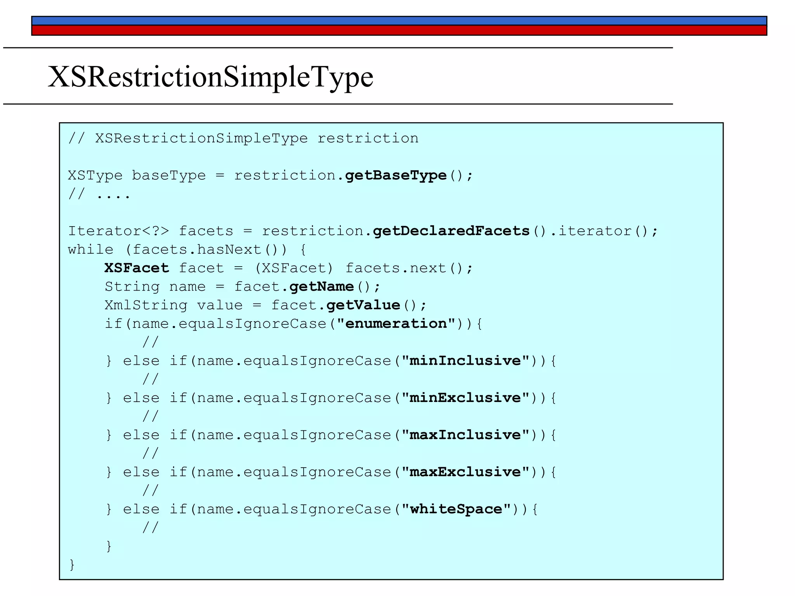Click the "maxInclusive" string literal
795x596 pixels.
click(x=465, y=435)
